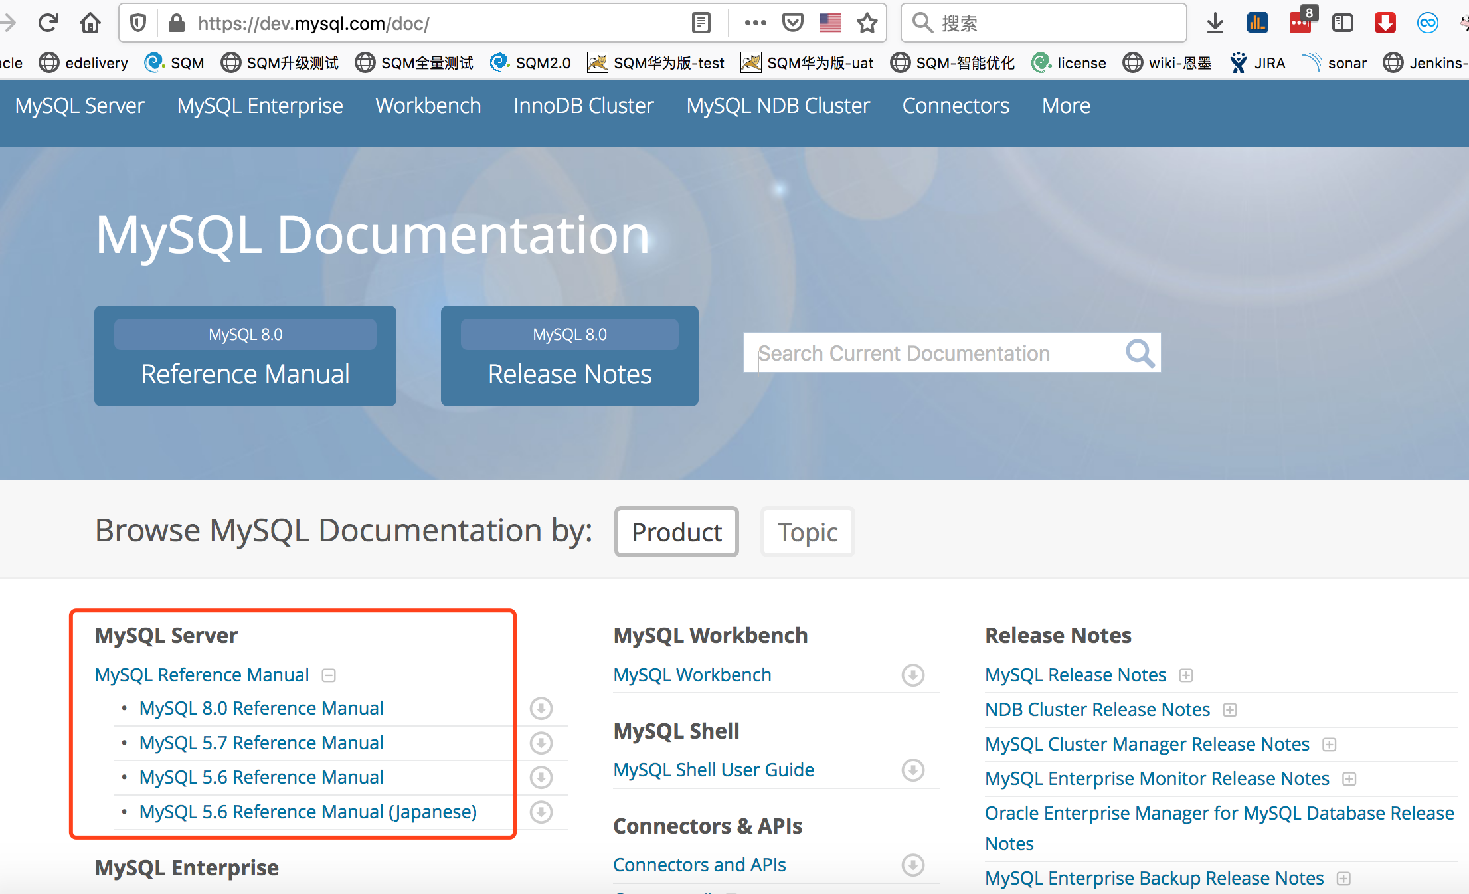The height and width of the screenshot is (894, 1469).
Task: Click the magnifier icon in the documentation search
Action: coord(1140,353)
